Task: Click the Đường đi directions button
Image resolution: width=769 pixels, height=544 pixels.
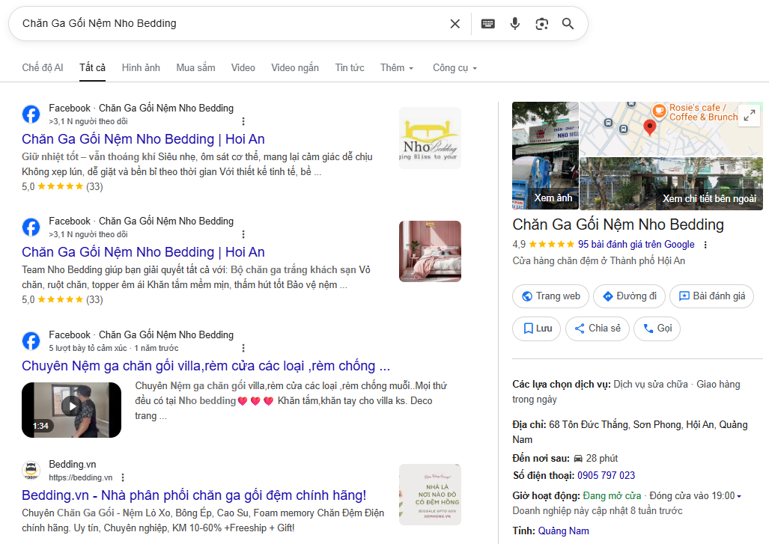Action: click(629, 296)
